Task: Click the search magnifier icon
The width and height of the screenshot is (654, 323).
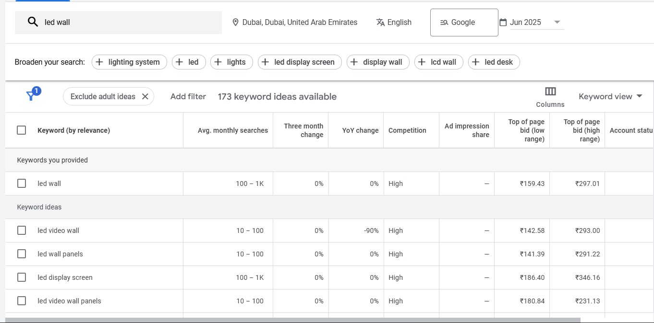Action: [33, 22]
